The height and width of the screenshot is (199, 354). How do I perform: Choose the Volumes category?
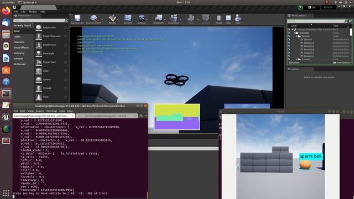point(18,59)
